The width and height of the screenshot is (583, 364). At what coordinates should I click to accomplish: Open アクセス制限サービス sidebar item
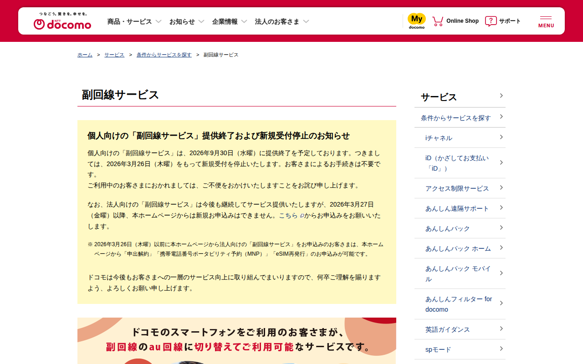click(x=460, y=188)
